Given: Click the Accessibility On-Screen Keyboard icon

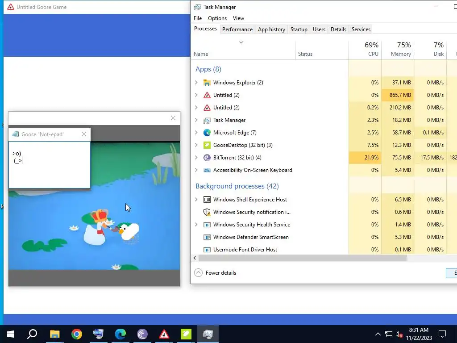Looking at the screenshot, I should tap(207, 170).
